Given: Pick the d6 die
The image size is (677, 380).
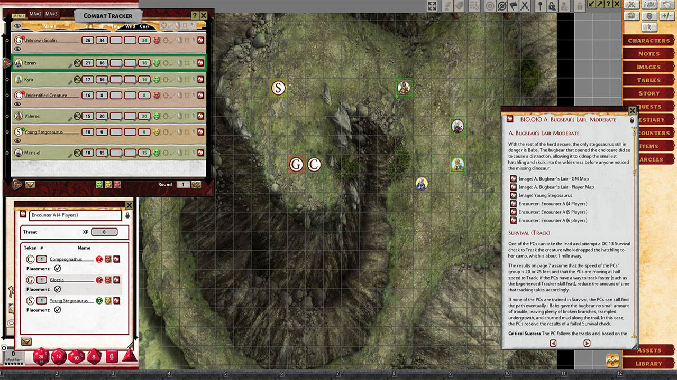Looking at the screenshot, I should click(x=111, y=356).
